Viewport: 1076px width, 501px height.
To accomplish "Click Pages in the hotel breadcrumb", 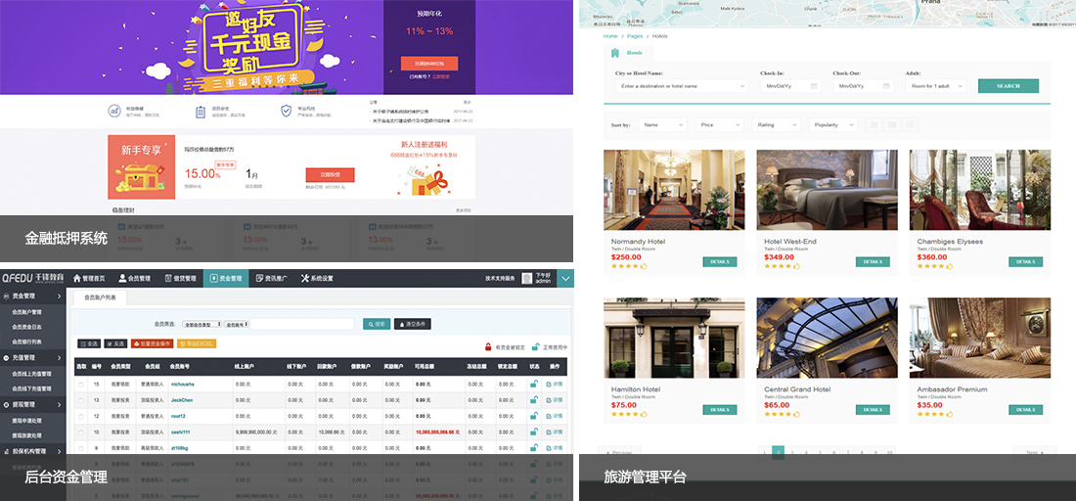I will pos(635,35).
